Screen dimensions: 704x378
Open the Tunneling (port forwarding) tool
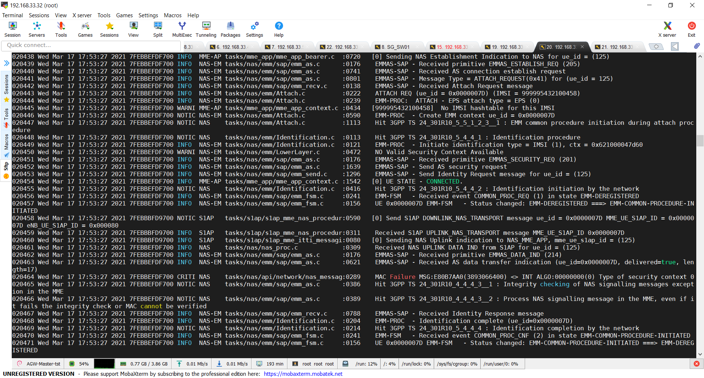point(206,29)
